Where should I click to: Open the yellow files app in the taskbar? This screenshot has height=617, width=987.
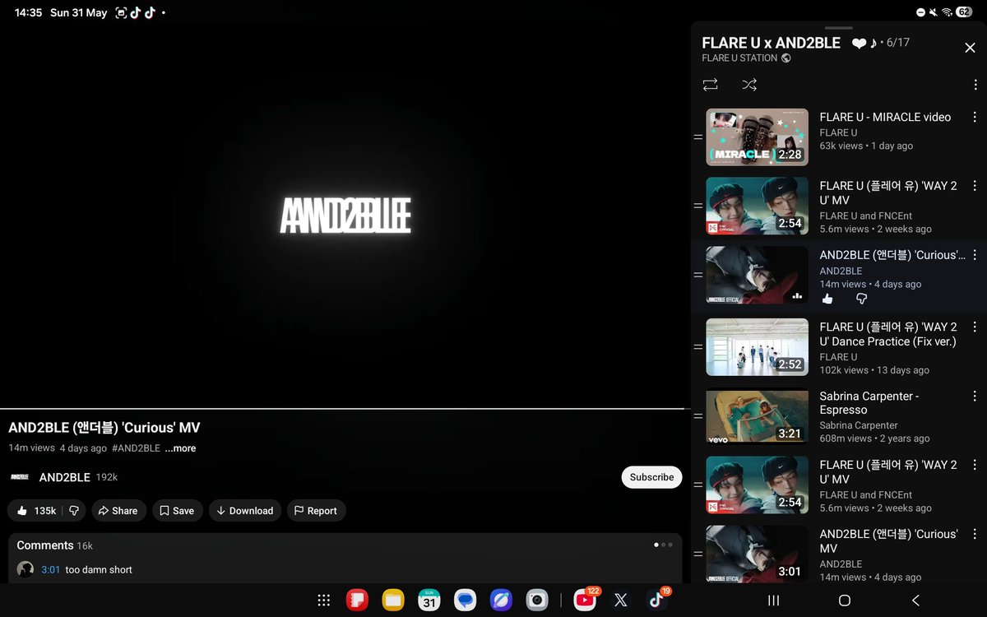pyautogui.click(x=393, y=601)
